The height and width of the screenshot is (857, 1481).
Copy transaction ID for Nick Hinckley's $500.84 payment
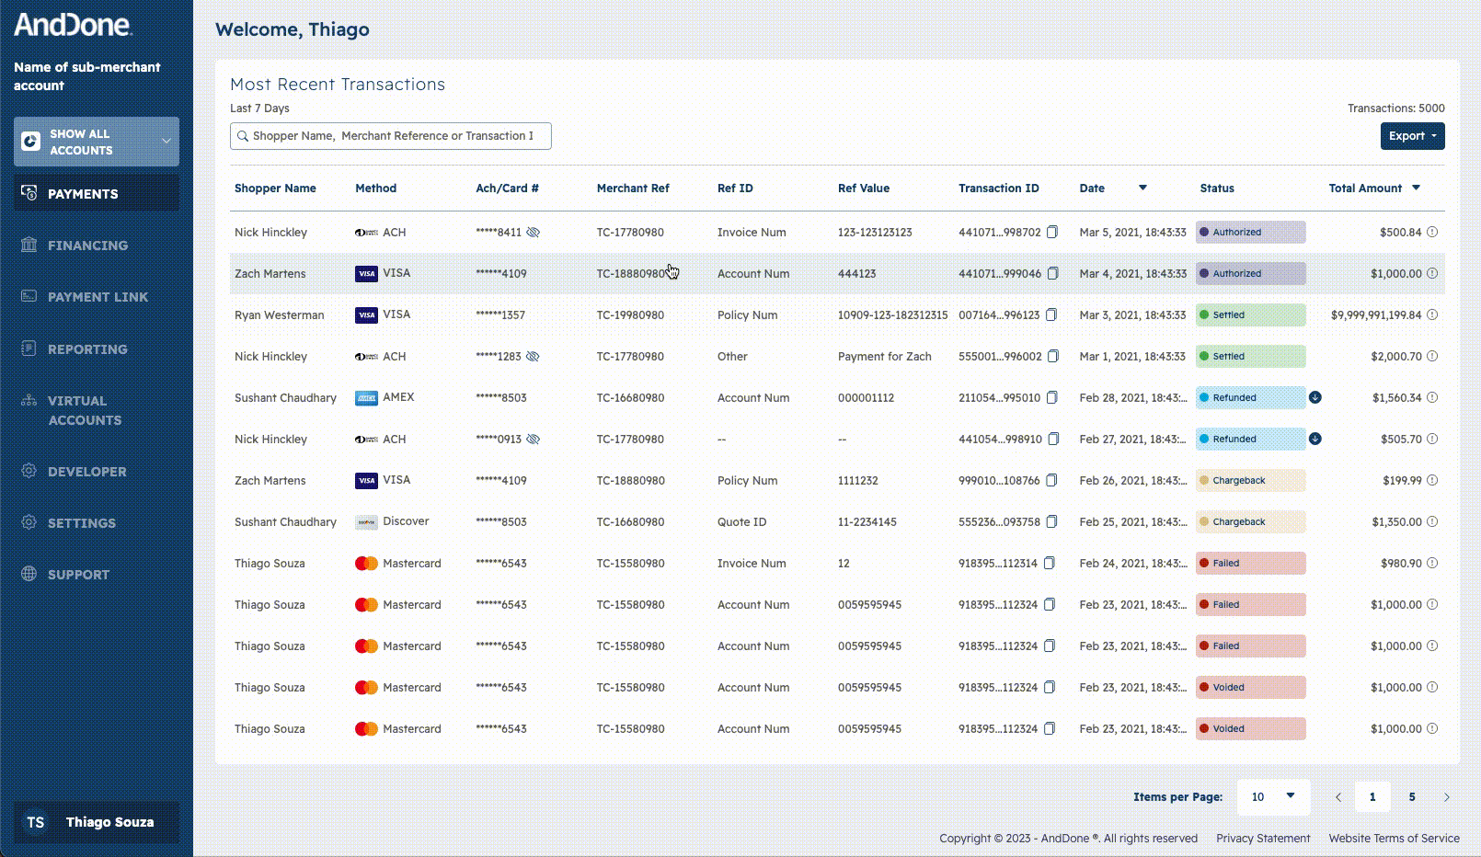coord(1052,233)
